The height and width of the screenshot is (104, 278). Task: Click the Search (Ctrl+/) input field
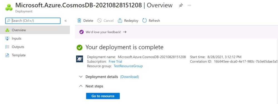click(33, 21)
